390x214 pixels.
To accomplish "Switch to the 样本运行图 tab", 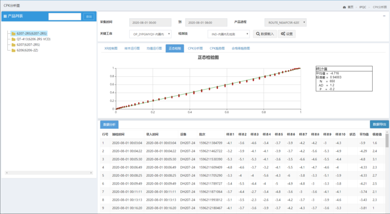I will pyautogui.click(x=132, y=48).
